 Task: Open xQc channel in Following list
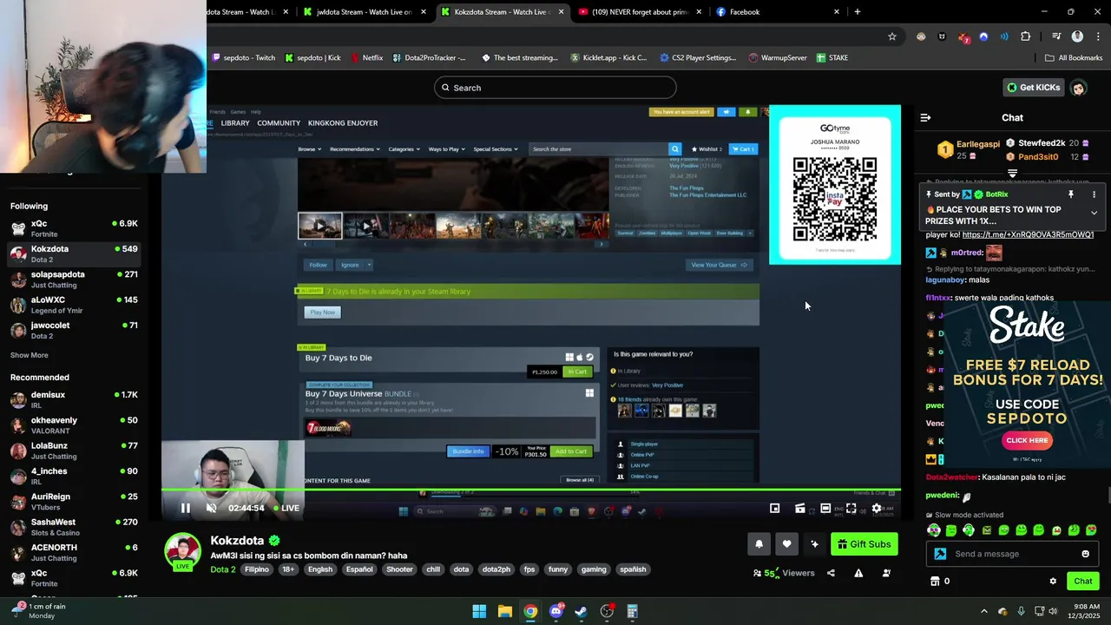pyautogui.click(x=74, y=228)
